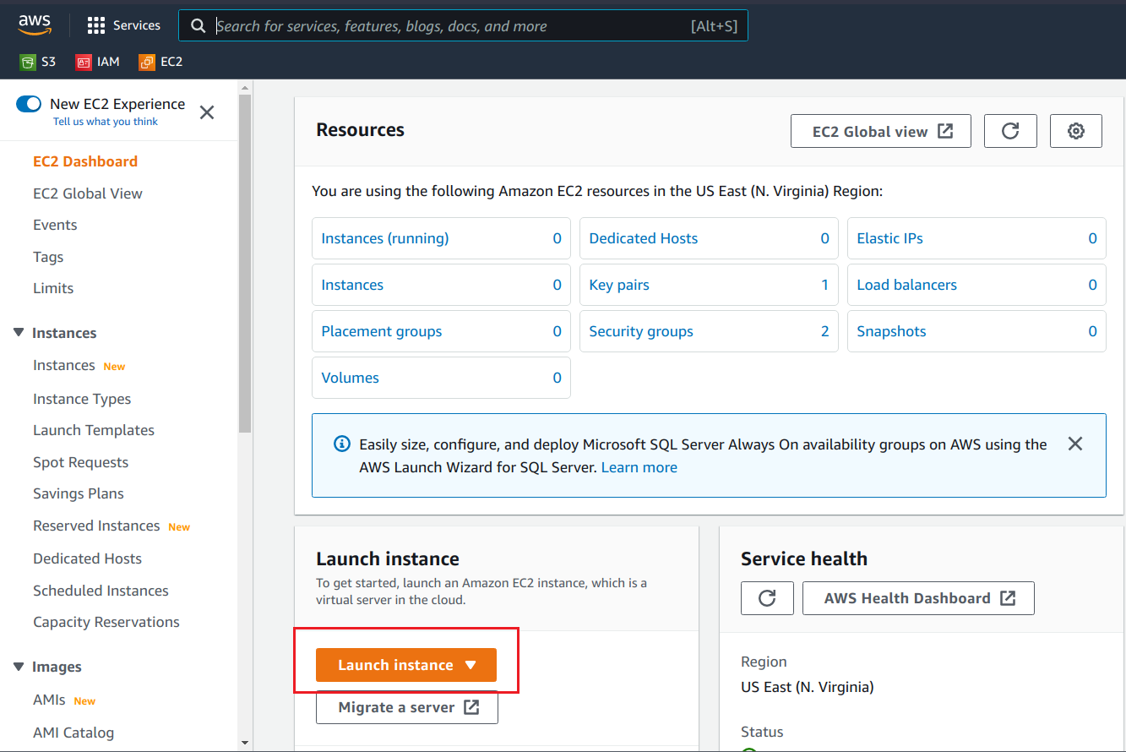1126x752 pixels.
Task: Open the S3 shortcut in favorites bar
Action: (38, 62)
